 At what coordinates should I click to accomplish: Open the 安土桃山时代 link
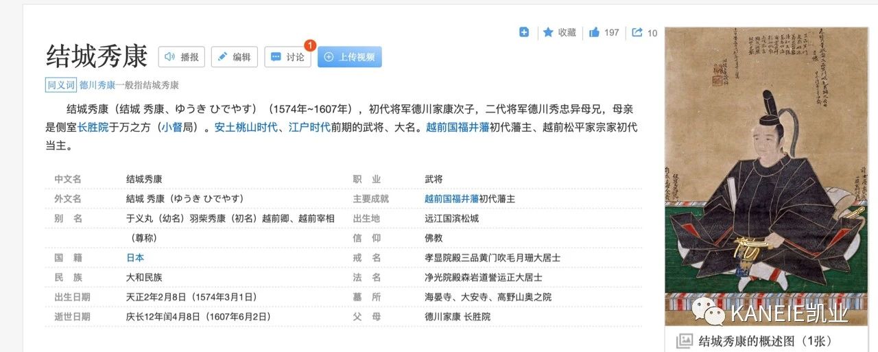(245, 127)
